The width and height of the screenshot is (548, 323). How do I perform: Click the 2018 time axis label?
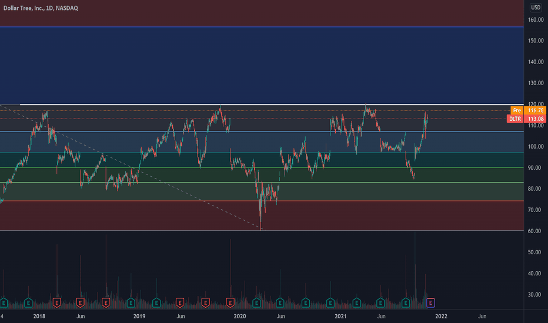click(39, 317)
